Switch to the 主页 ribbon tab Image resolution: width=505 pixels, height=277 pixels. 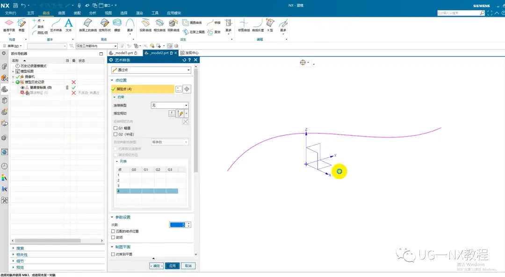click(30, 13)
